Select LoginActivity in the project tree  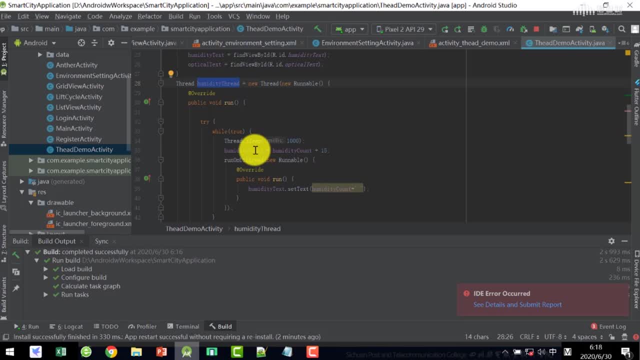tap(74, 118)
